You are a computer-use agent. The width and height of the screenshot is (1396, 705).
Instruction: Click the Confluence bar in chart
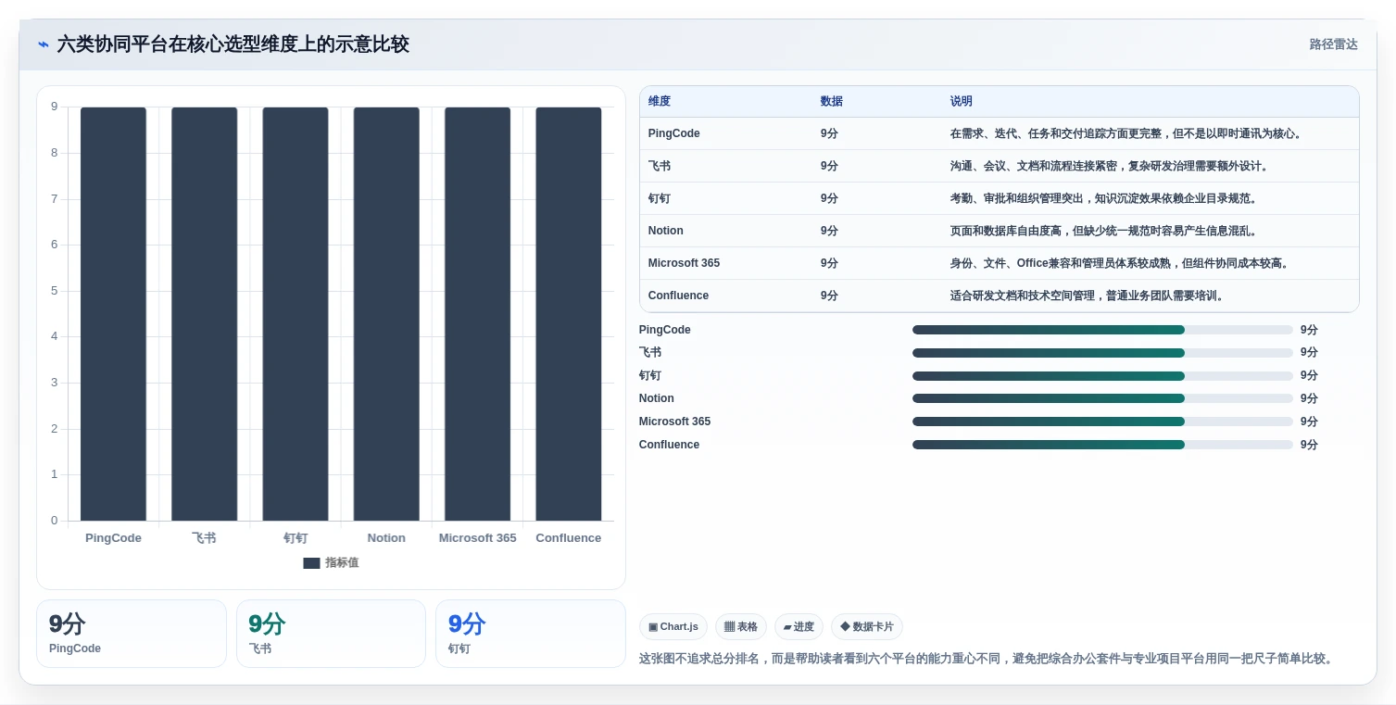tap(569, 314)
